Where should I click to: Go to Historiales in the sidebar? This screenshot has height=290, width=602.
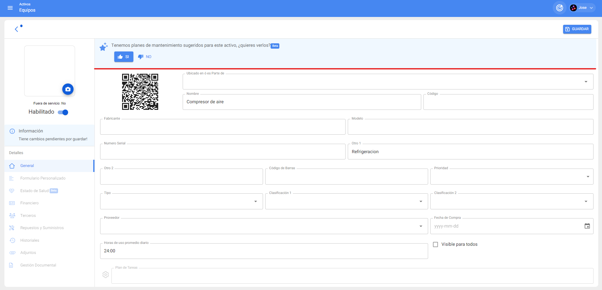pos(30,240)
